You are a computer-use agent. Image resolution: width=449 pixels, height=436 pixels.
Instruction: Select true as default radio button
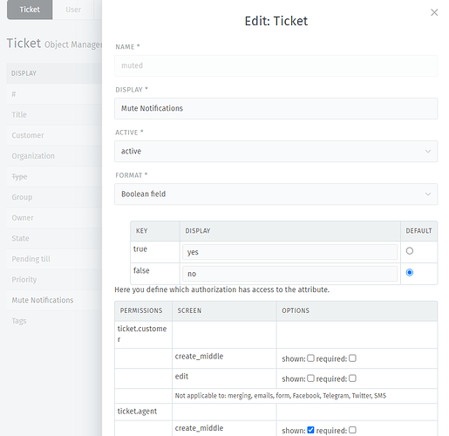tap(410, 250)
